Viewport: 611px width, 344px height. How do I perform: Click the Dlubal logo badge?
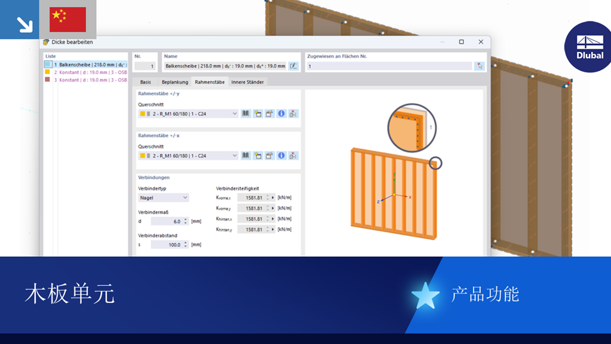tap(588, 47)
